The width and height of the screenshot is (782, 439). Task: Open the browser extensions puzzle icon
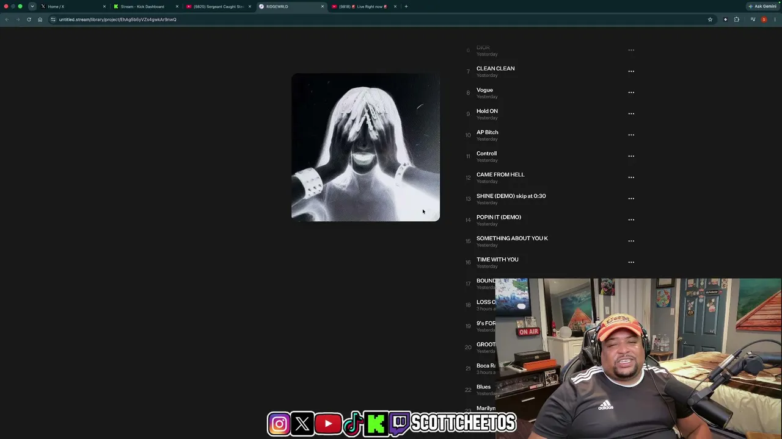coord(737,20)
